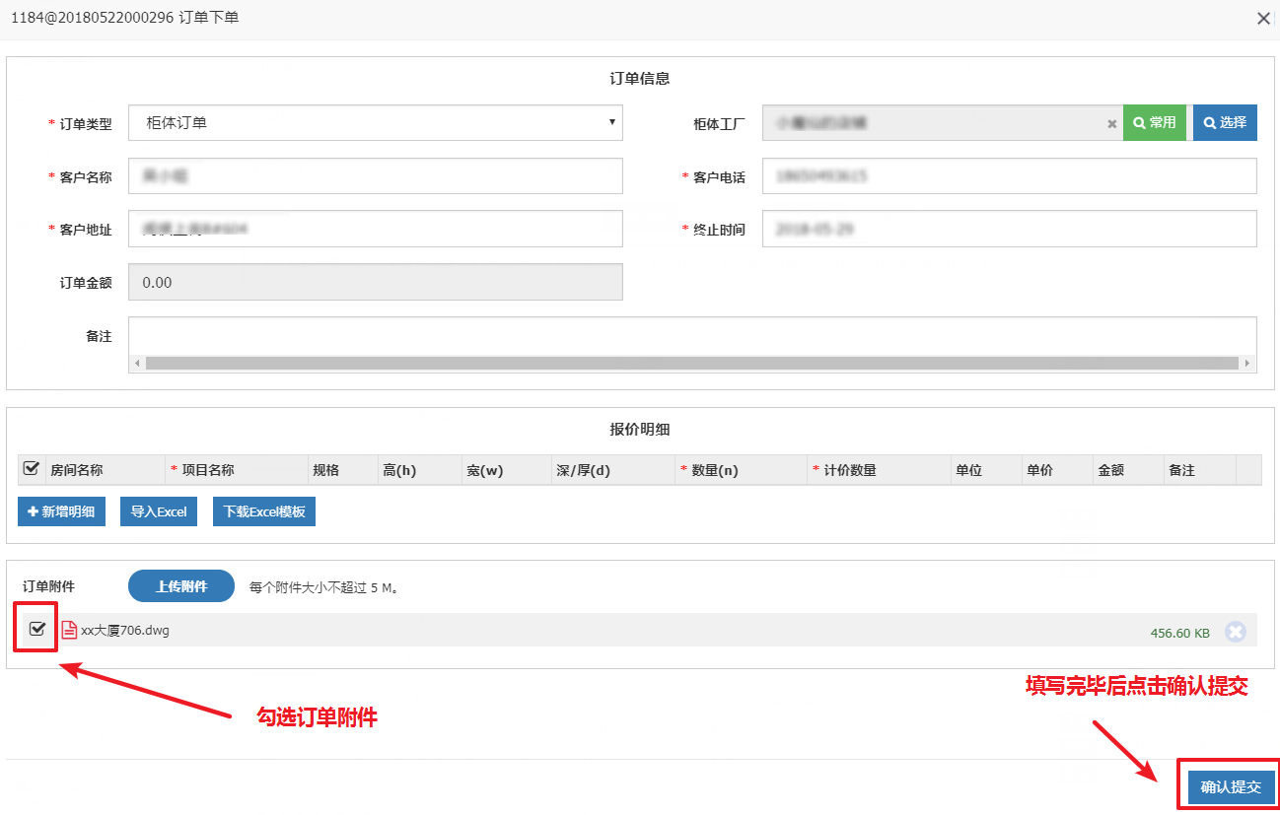This screenshot has width=1280, height=815.
Task: Uncheck the xx大厦706.dwg attachment checkbox
Action: (x=37, y=630)
